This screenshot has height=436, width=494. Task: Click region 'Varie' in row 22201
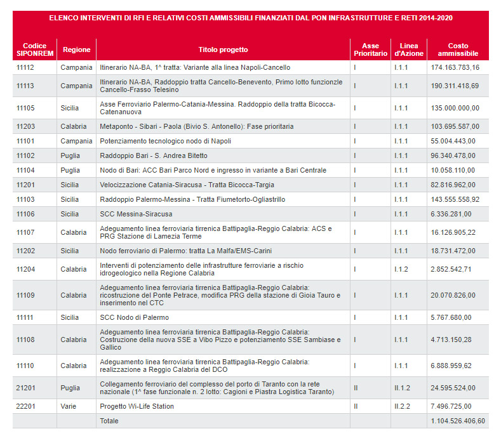click(69, 406)
